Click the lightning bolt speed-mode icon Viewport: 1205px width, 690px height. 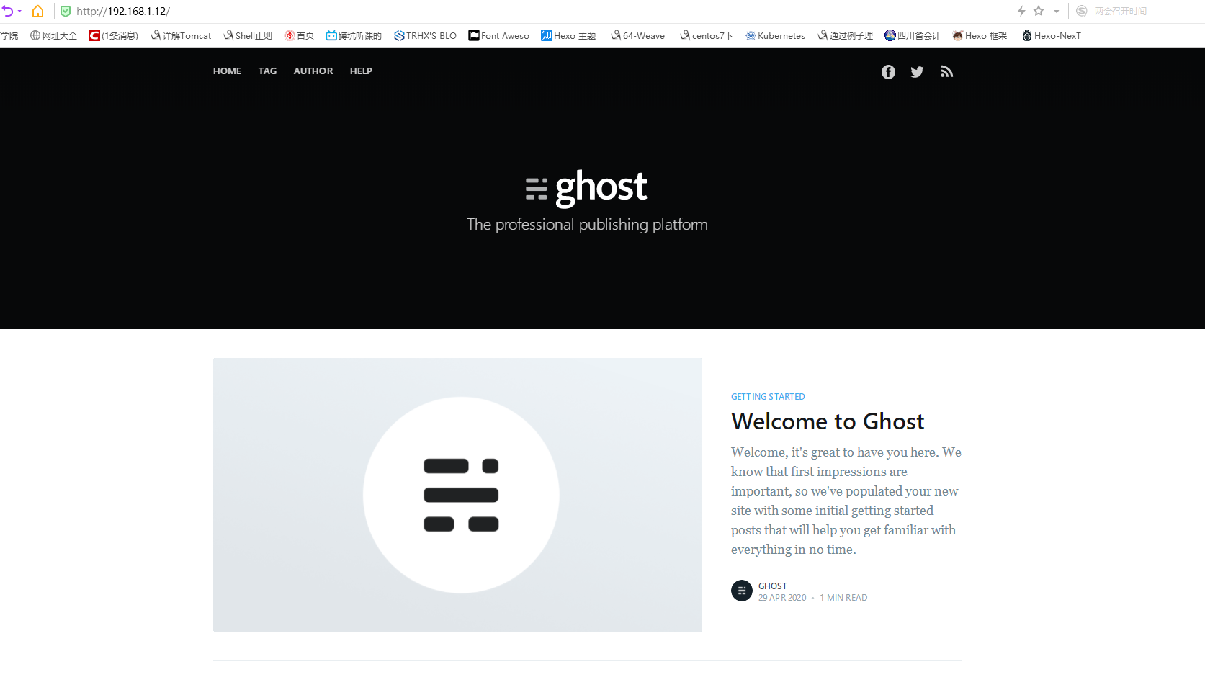click(1021, 11)
